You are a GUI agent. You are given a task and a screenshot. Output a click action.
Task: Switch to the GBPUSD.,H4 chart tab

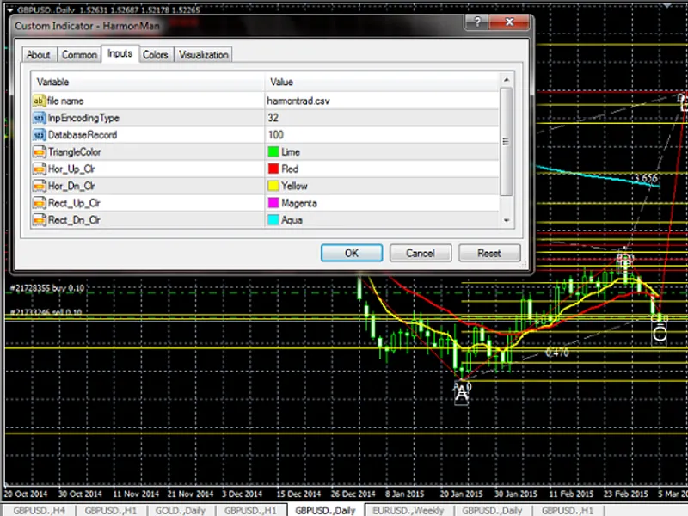tap(40, 510)
